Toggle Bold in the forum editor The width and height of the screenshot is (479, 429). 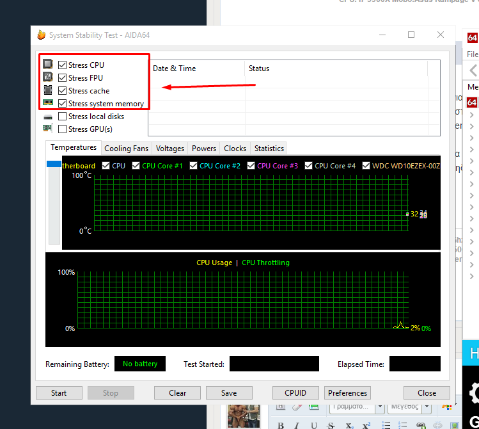[281, 425]
